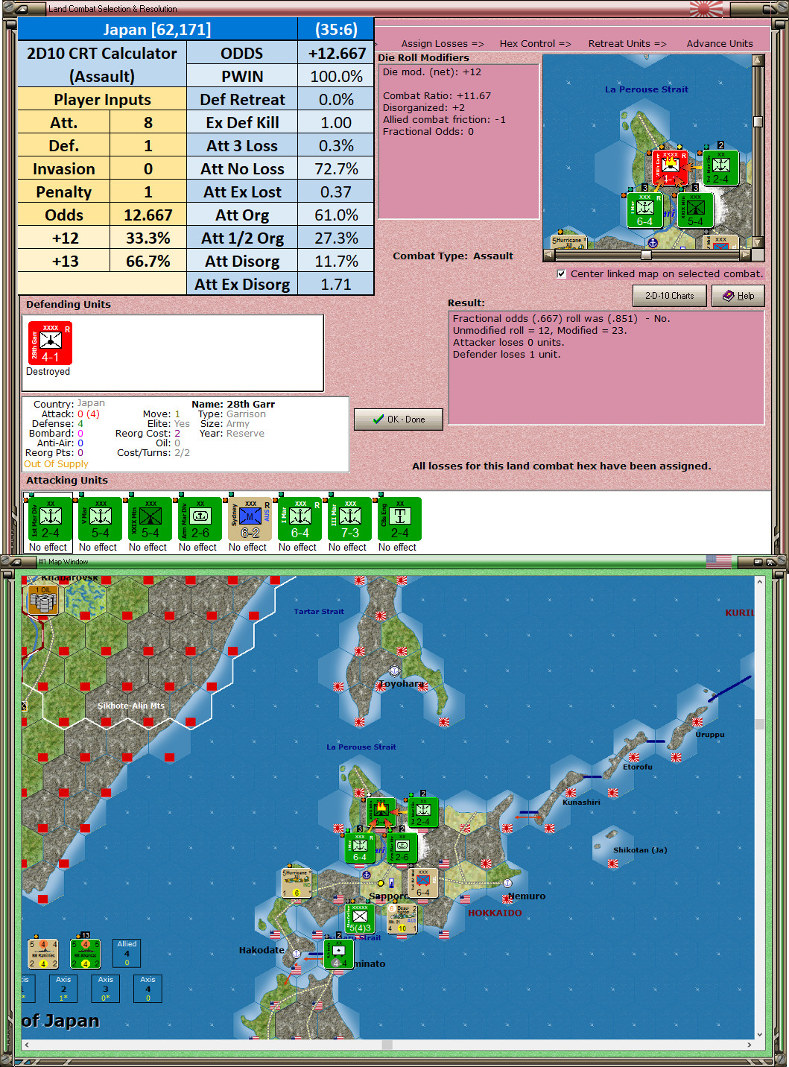
Task: Select the I Mar 6-4 attacking unit
Action: click(300, 519)
